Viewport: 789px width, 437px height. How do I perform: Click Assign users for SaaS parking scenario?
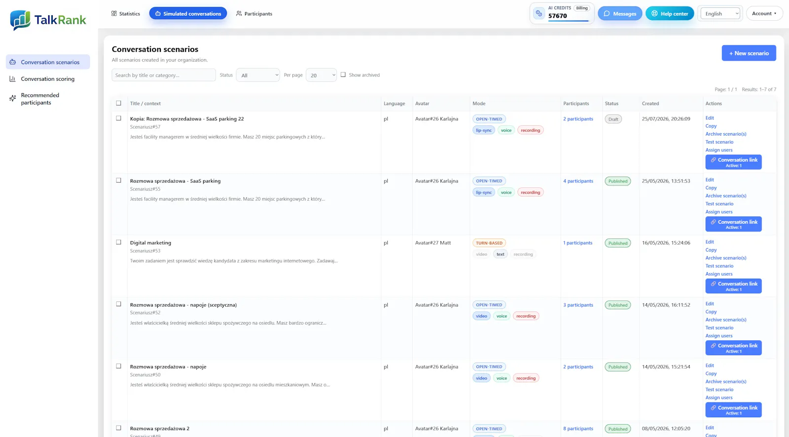[719, 212]
